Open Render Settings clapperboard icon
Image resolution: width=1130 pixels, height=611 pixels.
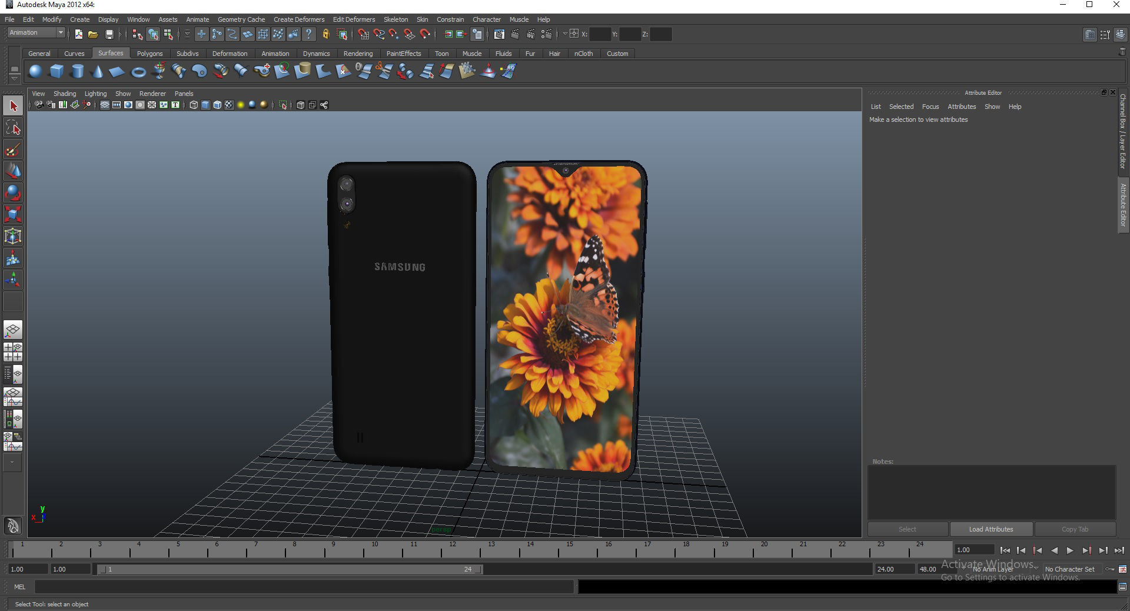(546, 34)
